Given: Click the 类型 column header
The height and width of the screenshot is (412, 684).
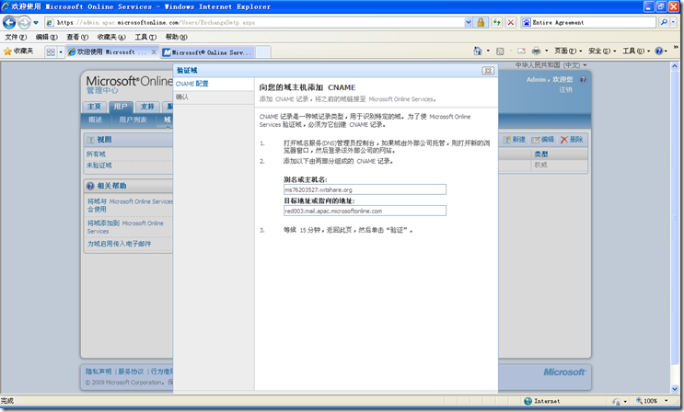Looking at the screenshot, I should coord(541,154).
